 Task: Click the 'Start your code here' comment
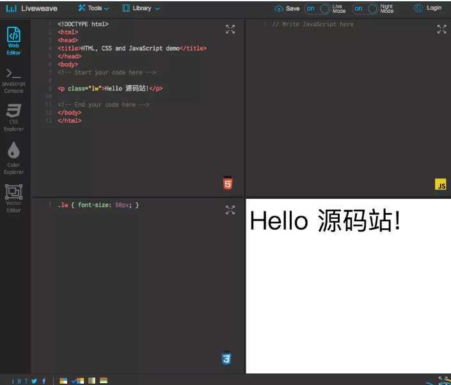click(107, 72)
